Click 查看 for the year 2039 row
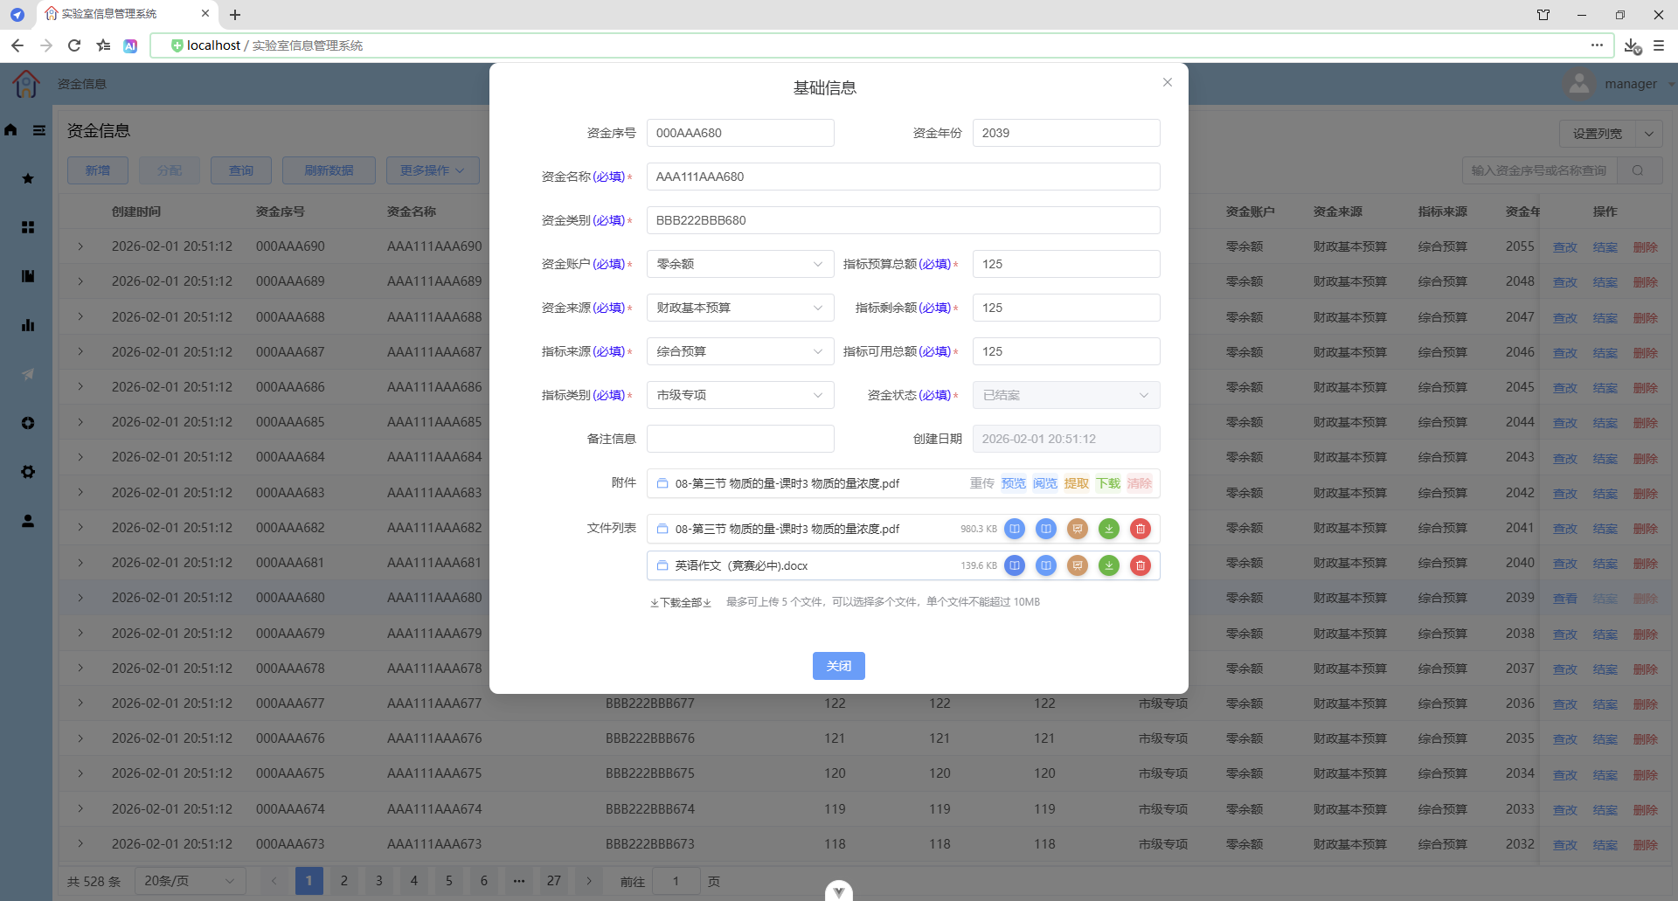1678x901 pixels. tap(1565, 599)
